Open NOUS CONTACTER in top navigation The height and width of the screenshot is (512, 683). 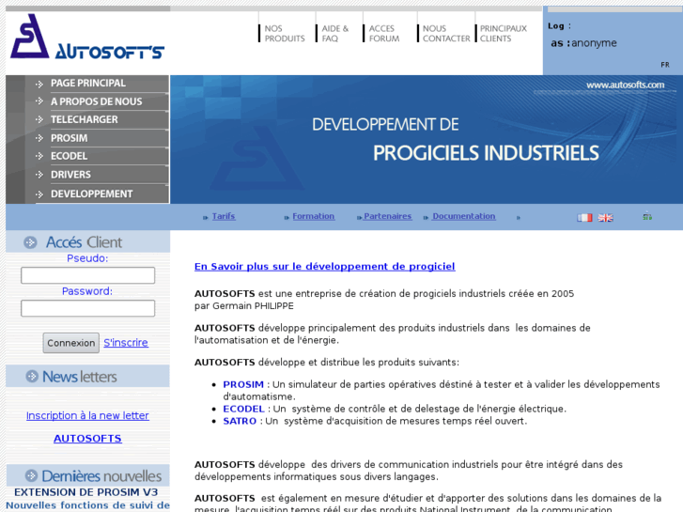[446, 34]
